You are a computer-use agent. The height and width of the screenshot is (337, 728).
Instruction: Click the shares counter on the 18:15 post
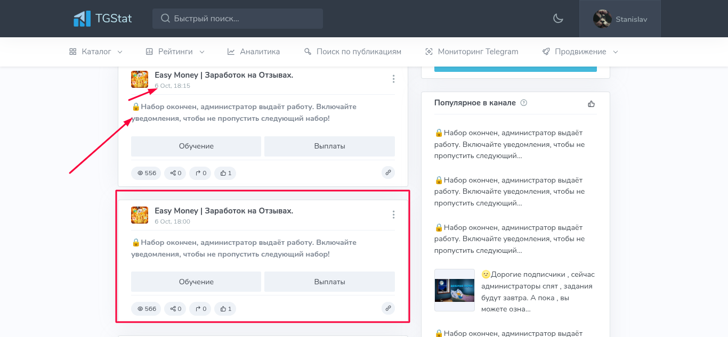point(175,173)
